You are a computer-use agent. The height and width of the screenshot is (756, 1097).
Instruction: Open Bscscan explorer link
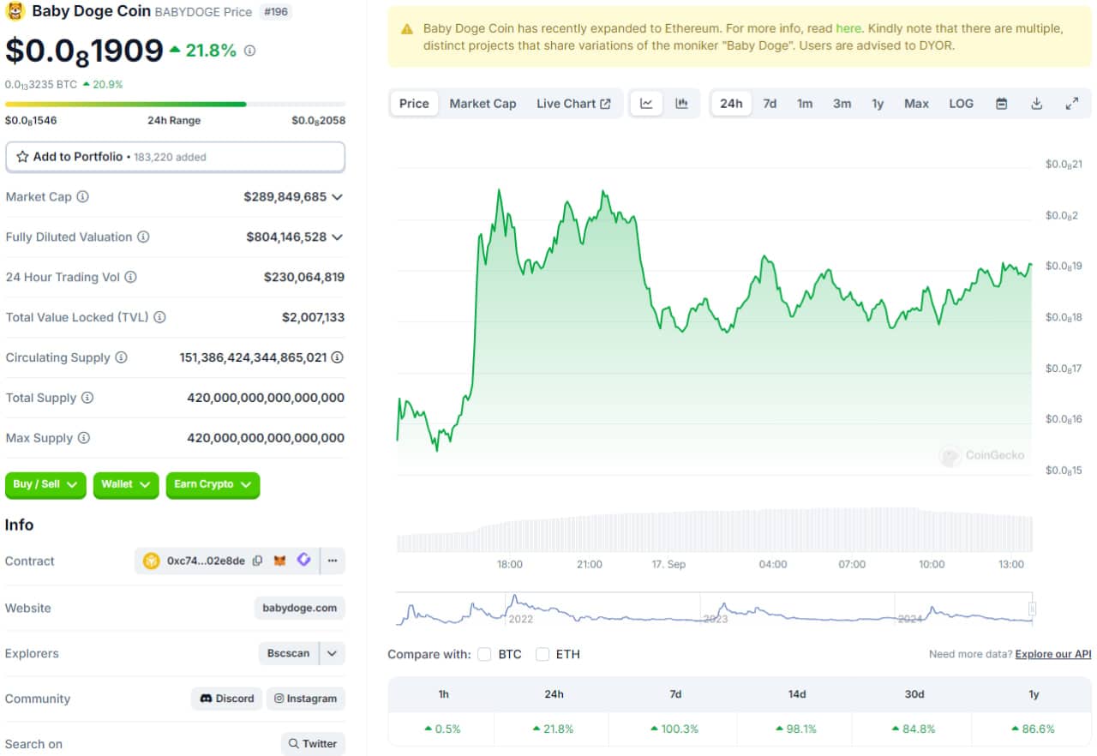click(x=289, y=653)
